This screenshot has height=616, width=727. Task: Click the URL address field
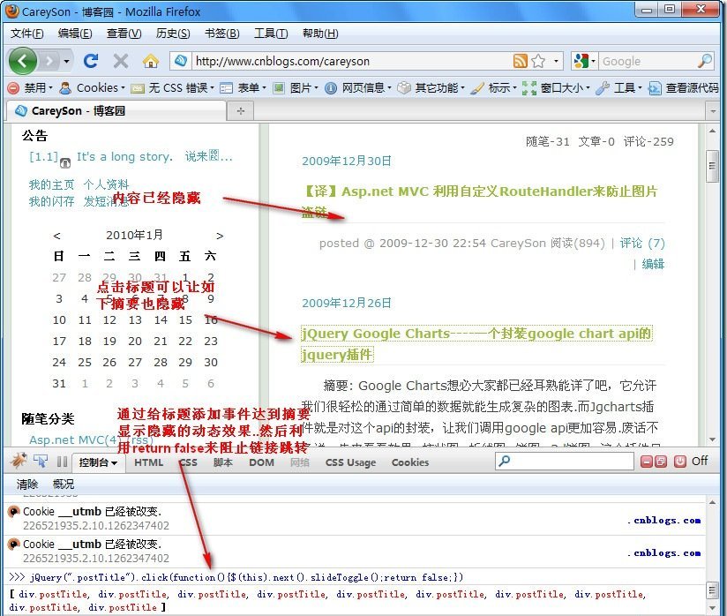point(352,61)
